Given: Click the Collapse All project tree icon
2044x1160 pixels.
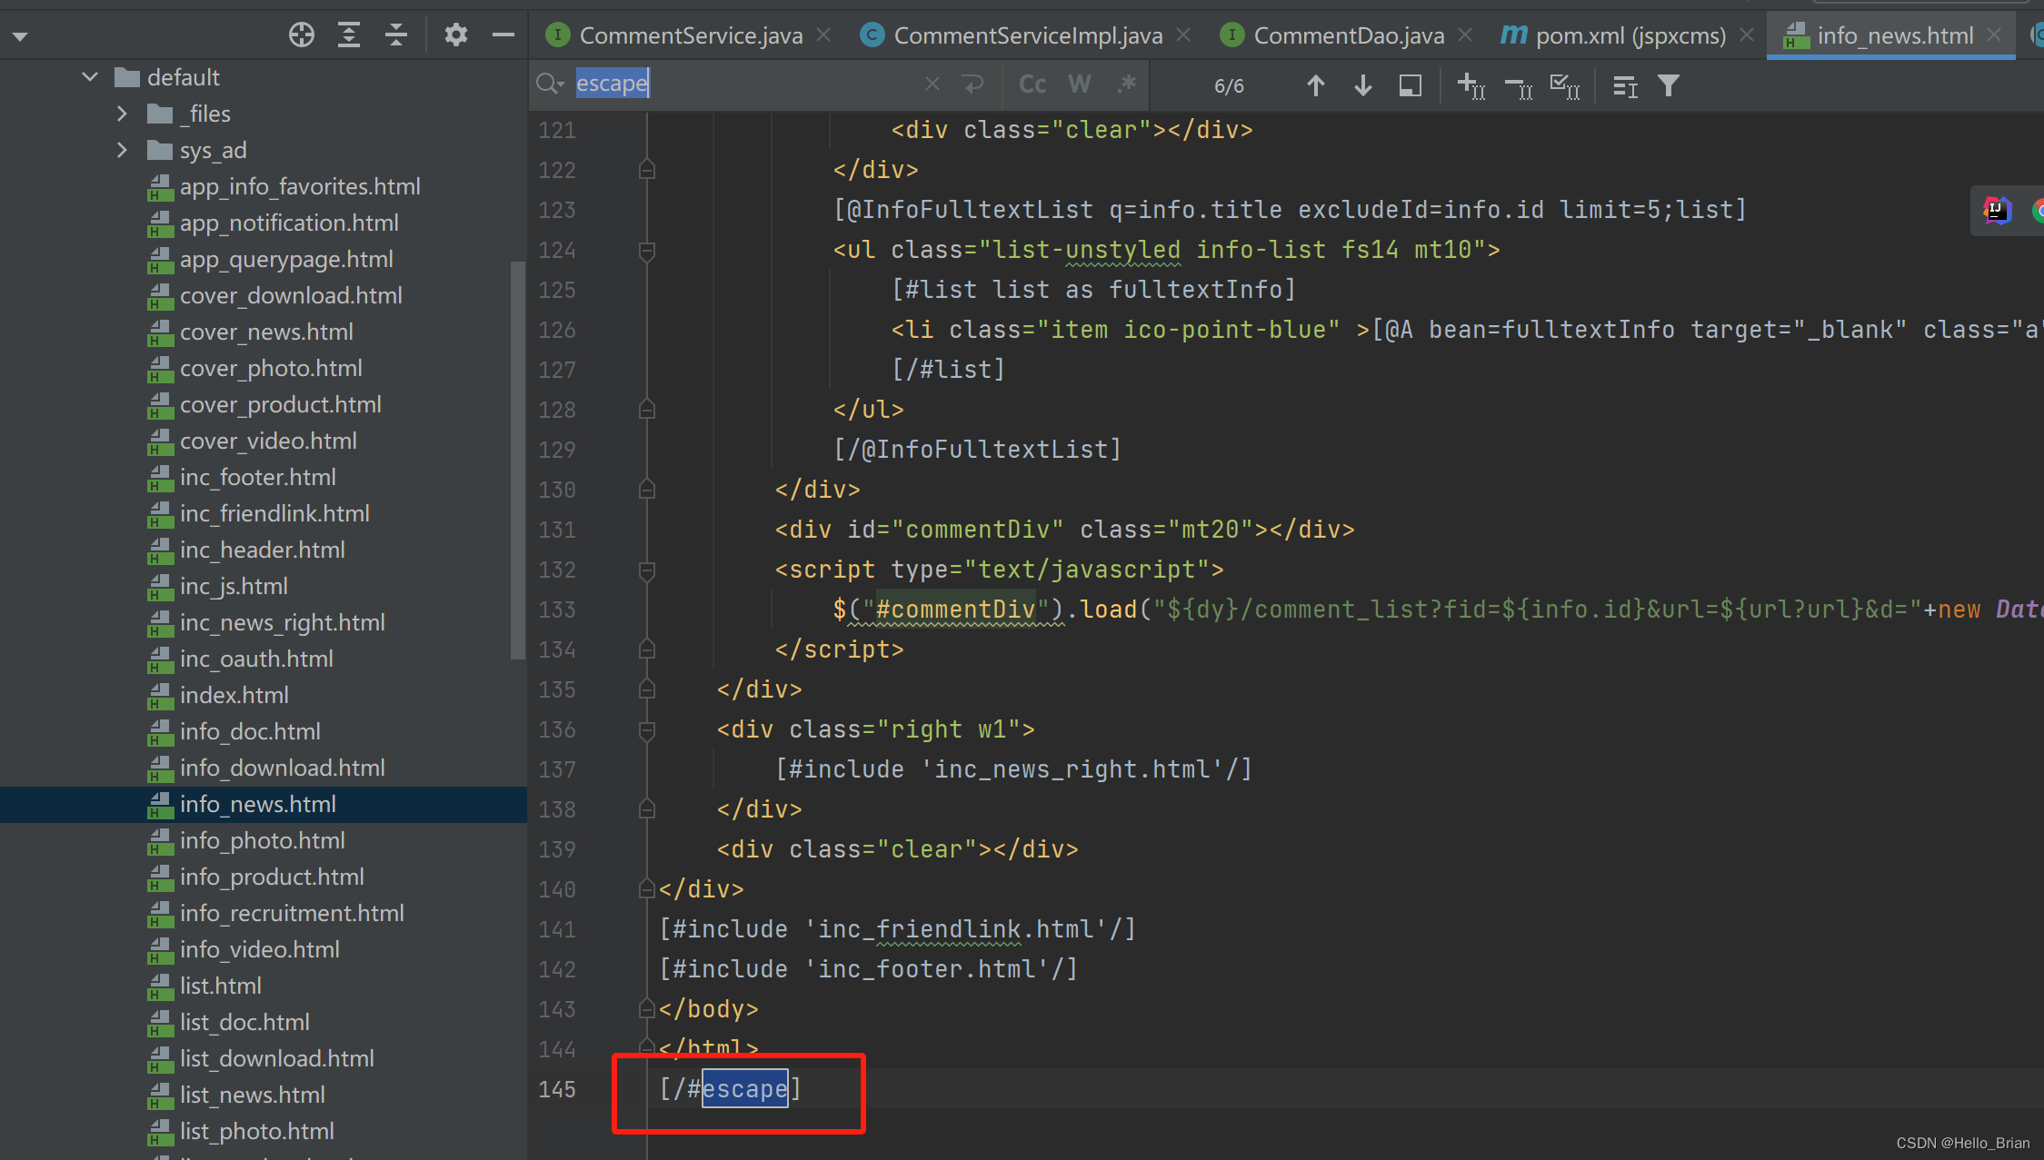Looking at the screenshot, I should coord(396,35).
